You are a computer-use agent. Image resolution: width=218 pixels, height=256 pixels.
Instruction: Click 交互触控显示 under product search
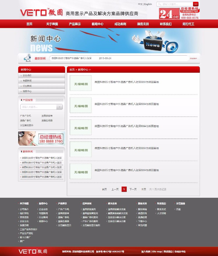pos(26,126)
